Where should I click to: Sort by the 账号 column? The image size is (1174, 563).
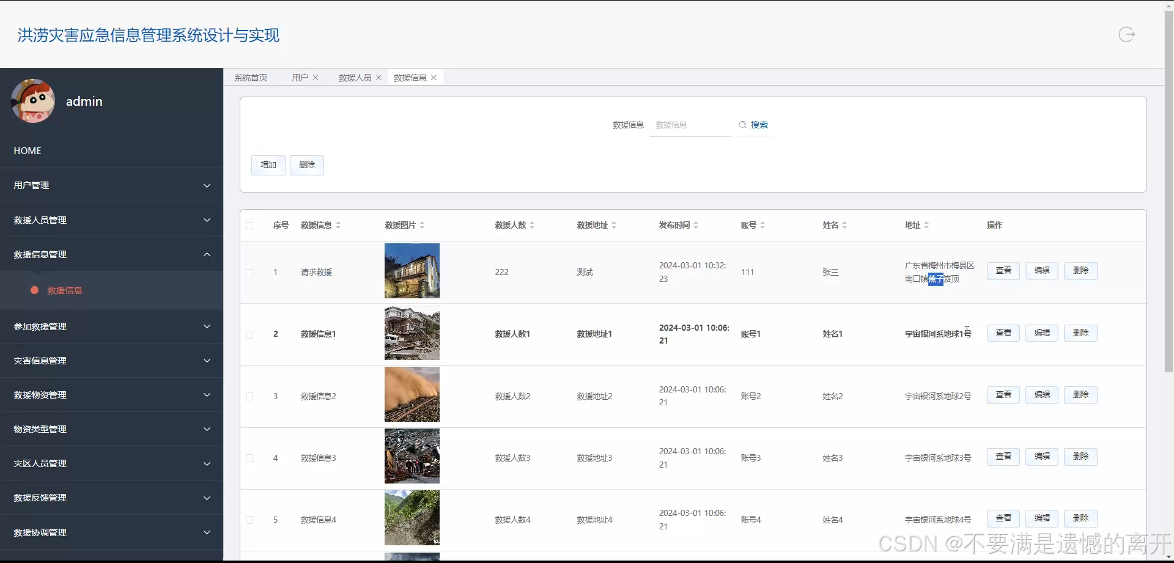(762, 226)
